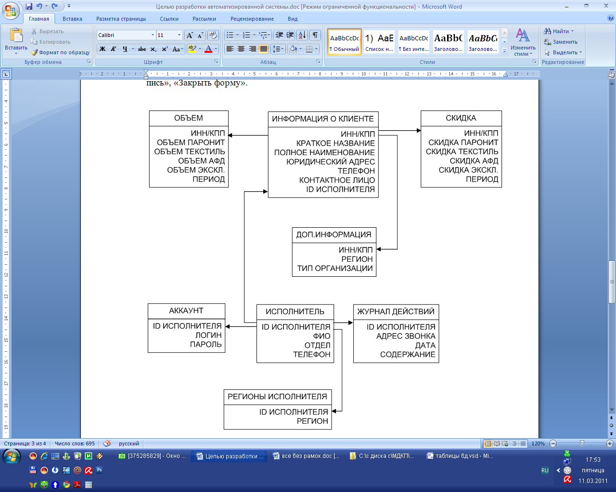Expand Выделить select dropdown
The image size is (616, 492).
[x=563, y=52]
